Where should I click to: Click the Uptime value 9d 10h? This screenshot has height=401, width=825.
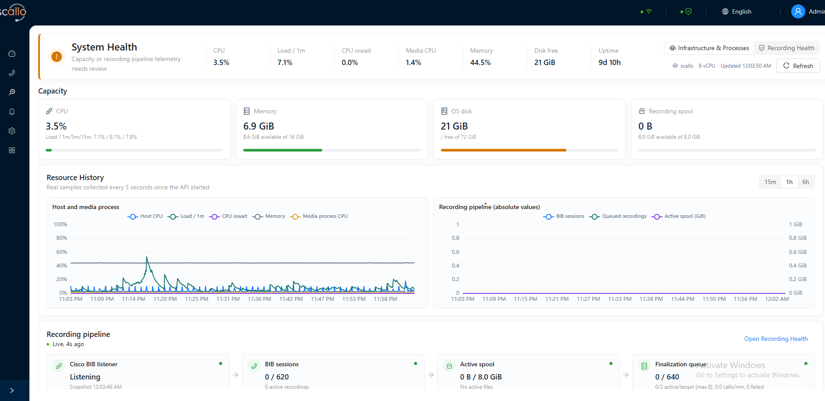(609, 62)
